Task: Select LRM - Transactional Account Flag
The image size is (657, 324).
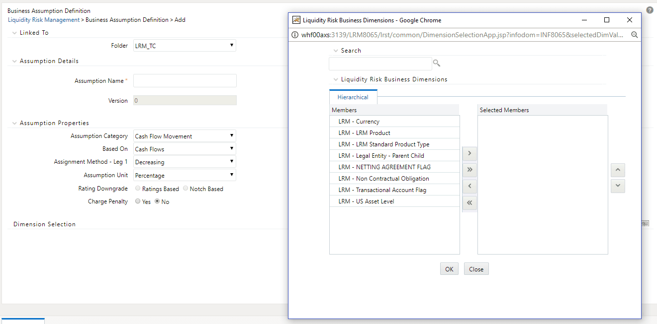Action: coord(394,190)
